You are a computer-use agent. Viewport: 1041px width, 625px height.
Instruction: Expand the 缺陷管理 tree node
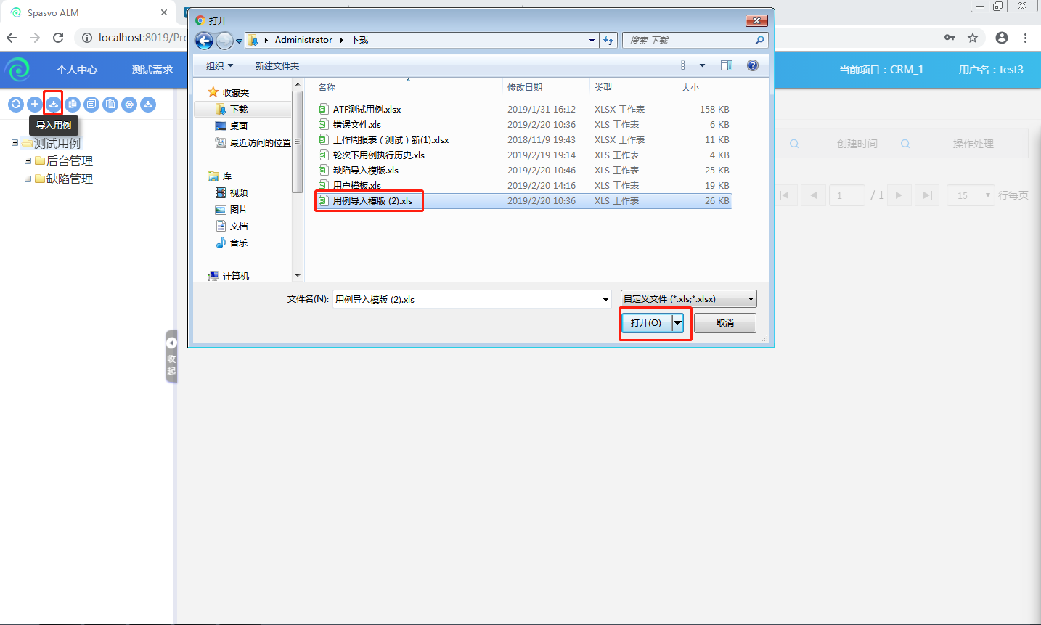pos(28,179)
